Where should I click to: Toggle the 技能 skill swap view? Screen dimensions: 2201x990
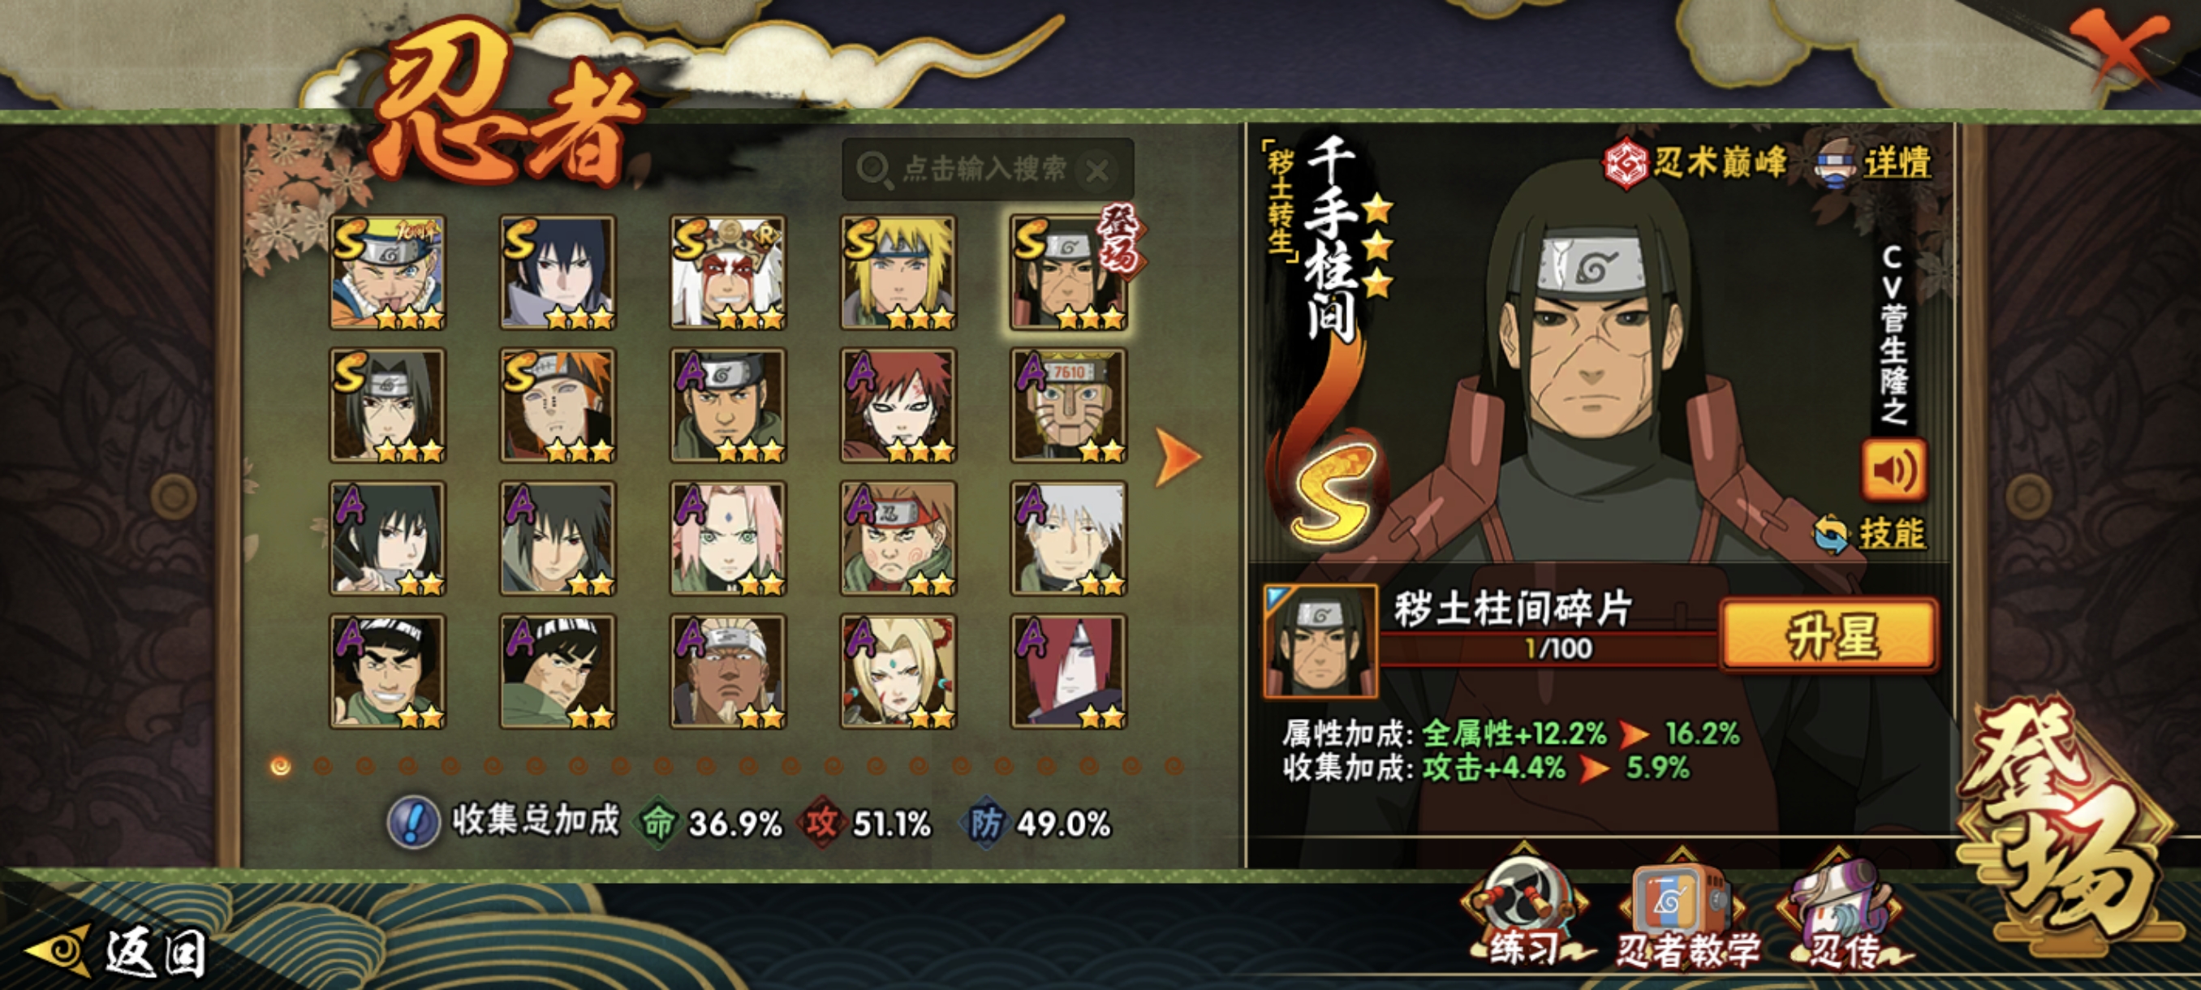click(x=1870, y=533)
